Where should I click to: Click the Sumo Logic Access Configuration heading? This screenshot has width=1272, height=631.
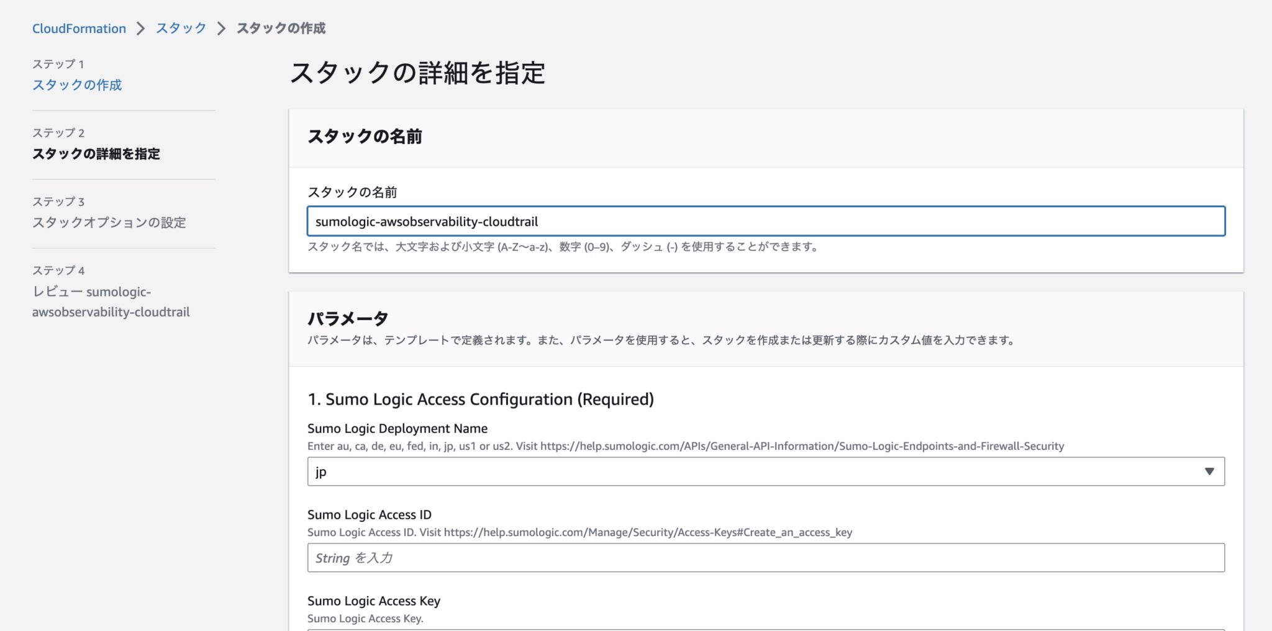tap(481, 399)
